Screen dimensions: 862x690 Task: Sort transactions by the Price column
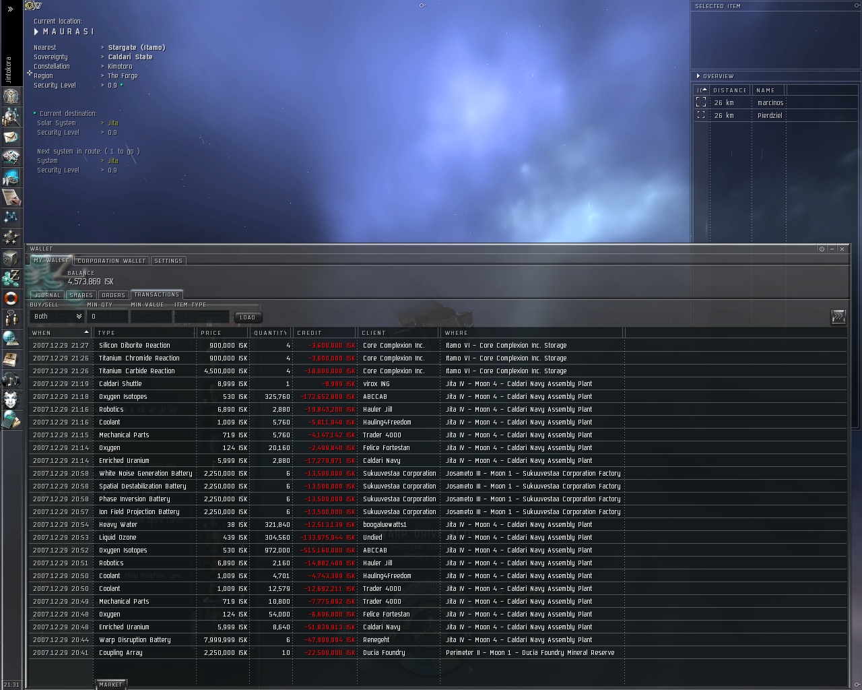(222, 333)
